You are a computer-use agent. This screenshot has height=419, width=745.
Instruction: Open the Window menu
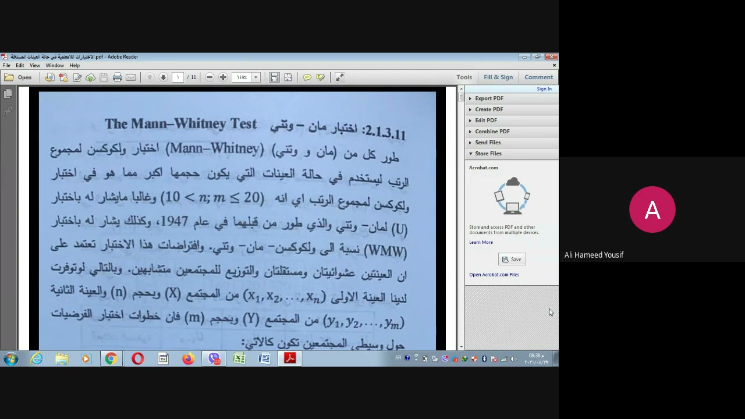55,65
